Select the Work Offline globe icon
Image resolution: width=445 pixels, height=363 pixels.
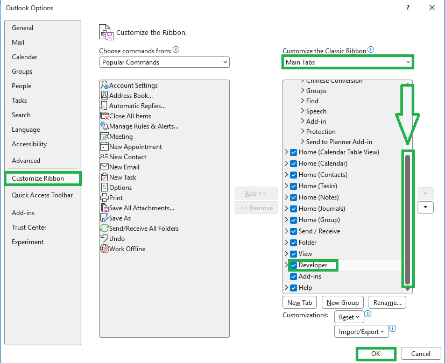pos(104,248)
